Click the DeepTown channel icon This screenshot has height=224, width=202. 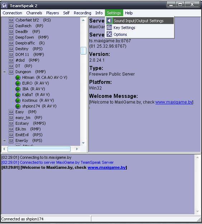(11, 37)
